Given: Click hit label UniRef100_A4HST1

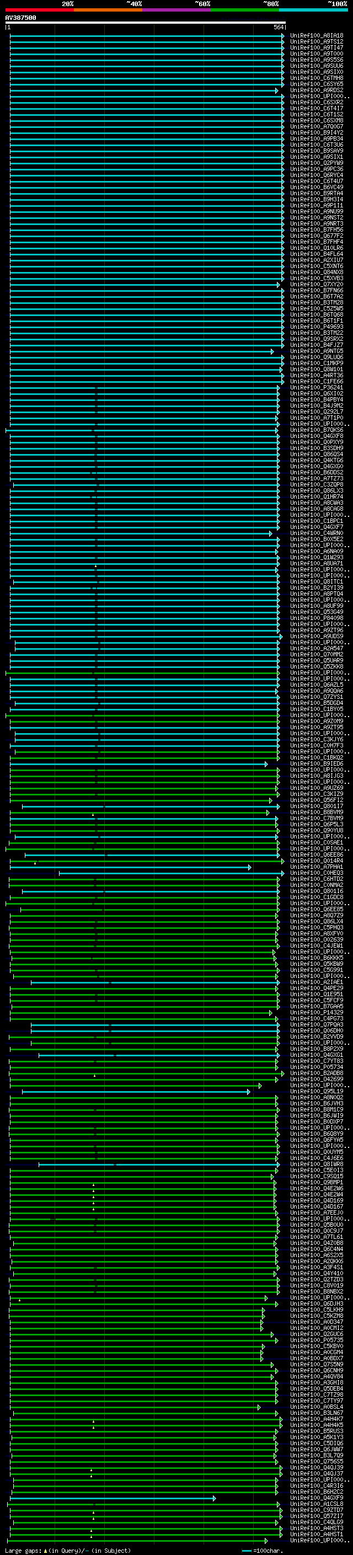Looking at the screenshot, I should click(317, 1534).
